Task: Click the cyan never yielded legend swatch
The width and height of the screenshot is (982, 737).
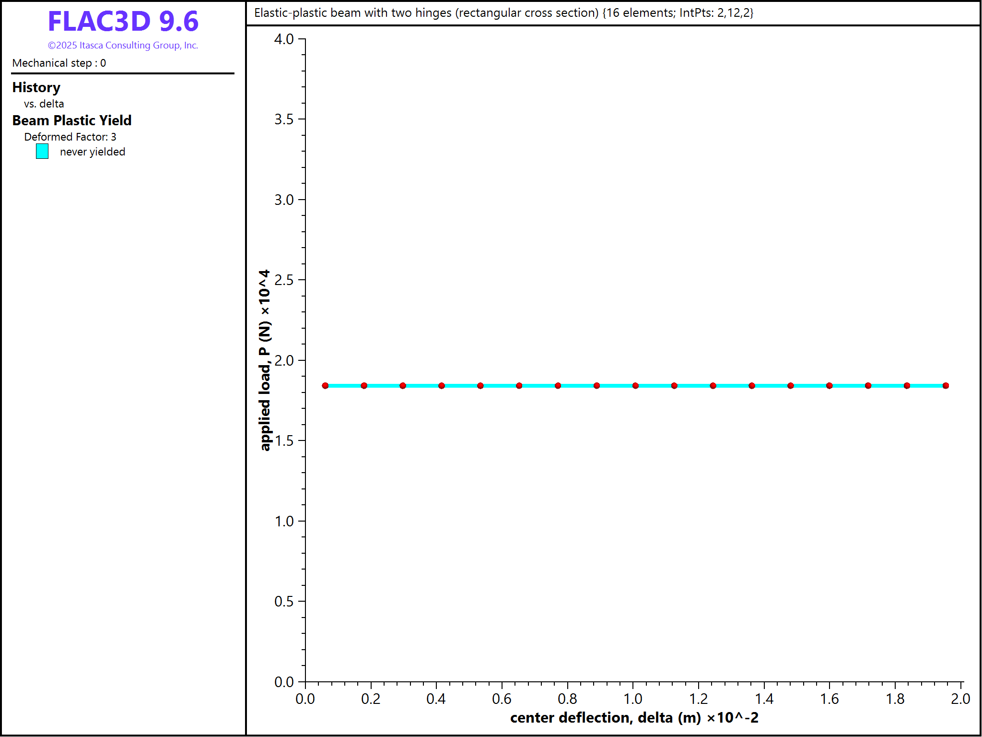Action: [x=42, y=152]
